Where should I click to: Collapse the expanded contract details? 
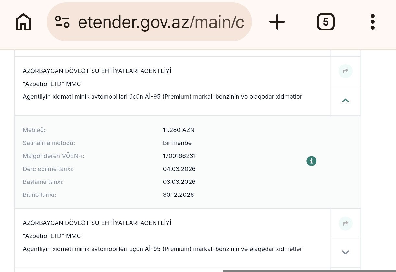click(x=345, y=101)
